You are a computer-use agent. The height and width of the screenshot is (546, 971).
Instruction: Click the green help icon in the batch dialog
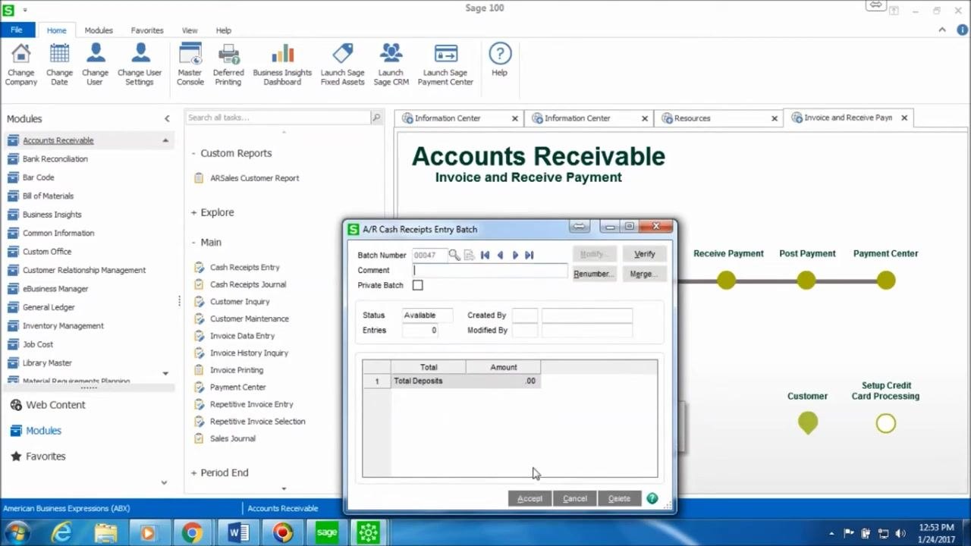(652, 498)
